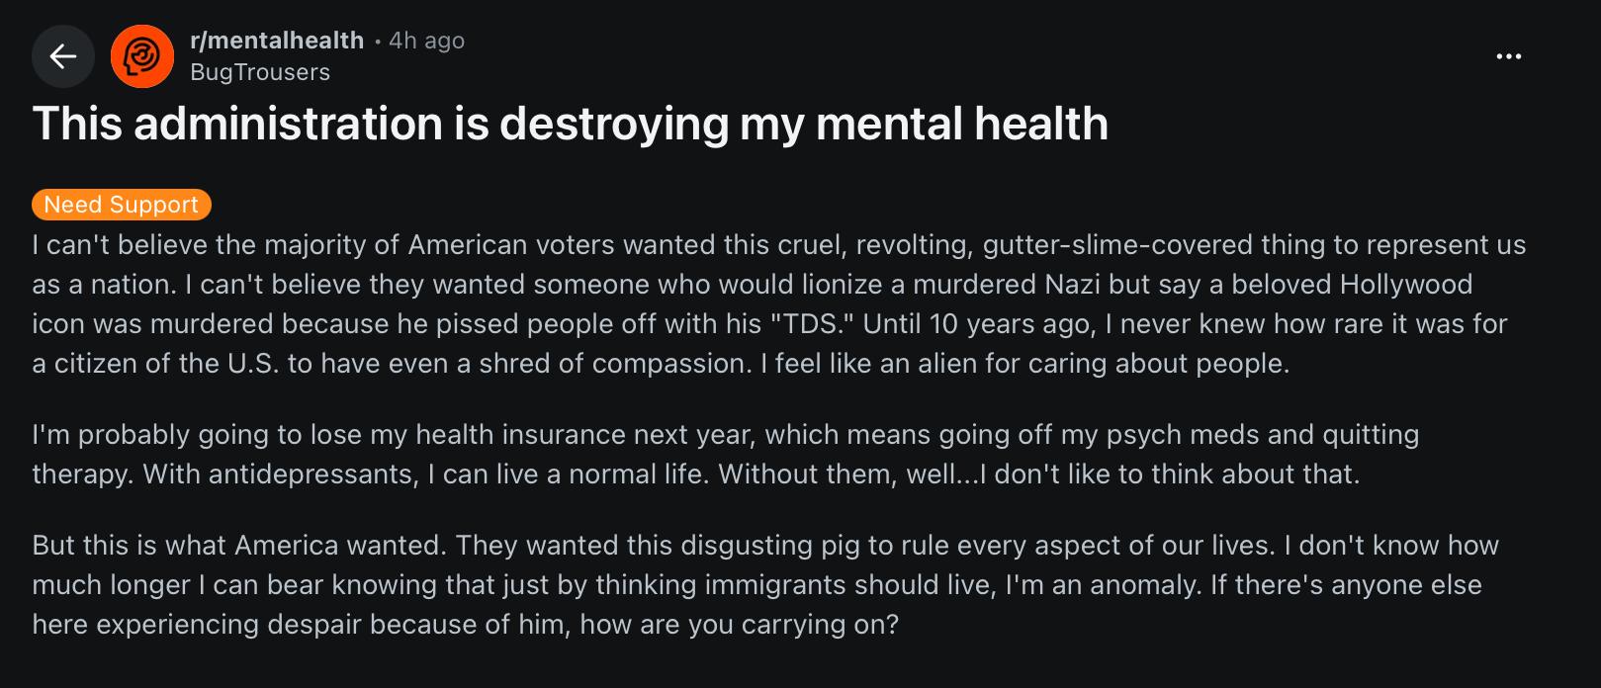1601x688 pixels.
Task: Open the post's three-dot options menu
Action: pos(1508,56)
